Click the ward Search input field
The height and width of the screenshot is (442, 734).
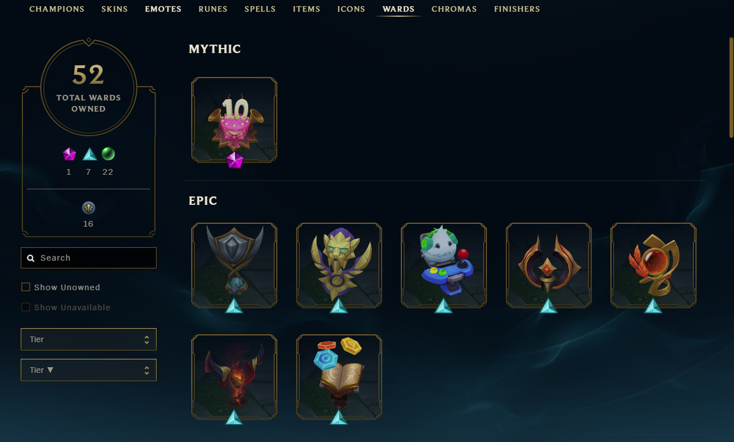[88, 258]
